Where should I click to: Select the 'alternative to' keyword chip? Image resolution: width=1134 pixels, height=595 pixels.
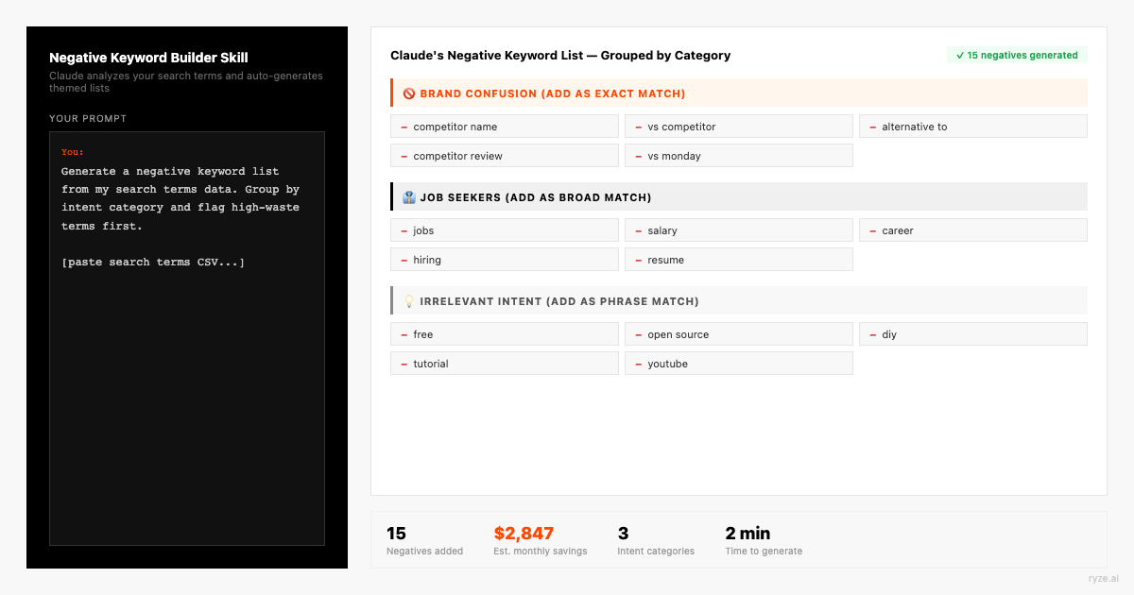972,127
